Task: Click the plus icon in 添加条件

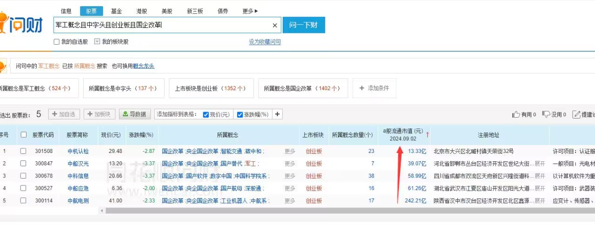Action: [362, 88]
